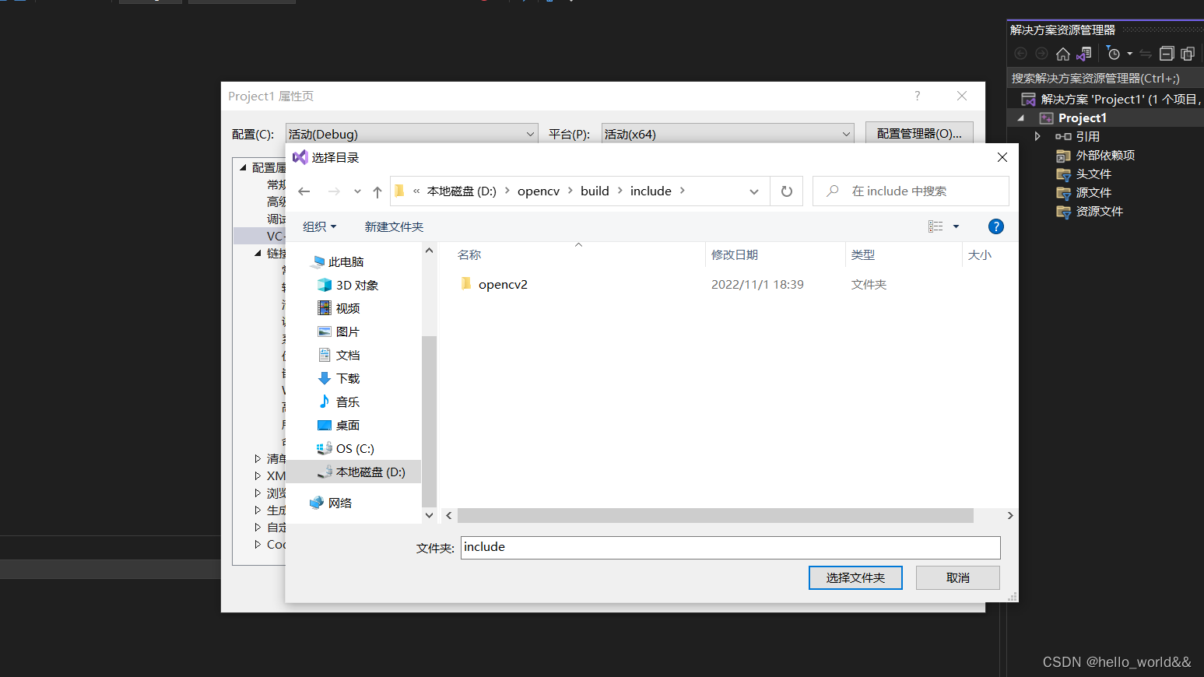The height and width of the screenshot is (677, 1204).
Task: Open Documents (文档) in sidebar
Action: coord(348,356)
